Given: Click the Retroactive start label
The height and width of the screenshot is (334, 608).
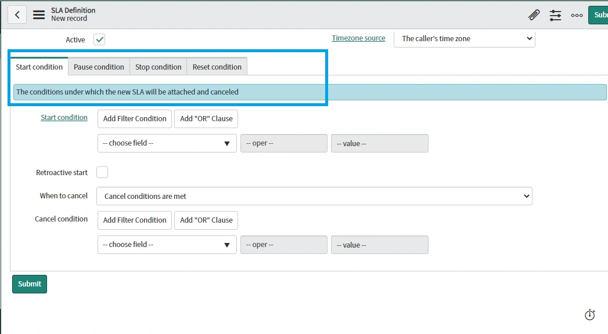Looking at the screenshot, I should tap(62, 173).
